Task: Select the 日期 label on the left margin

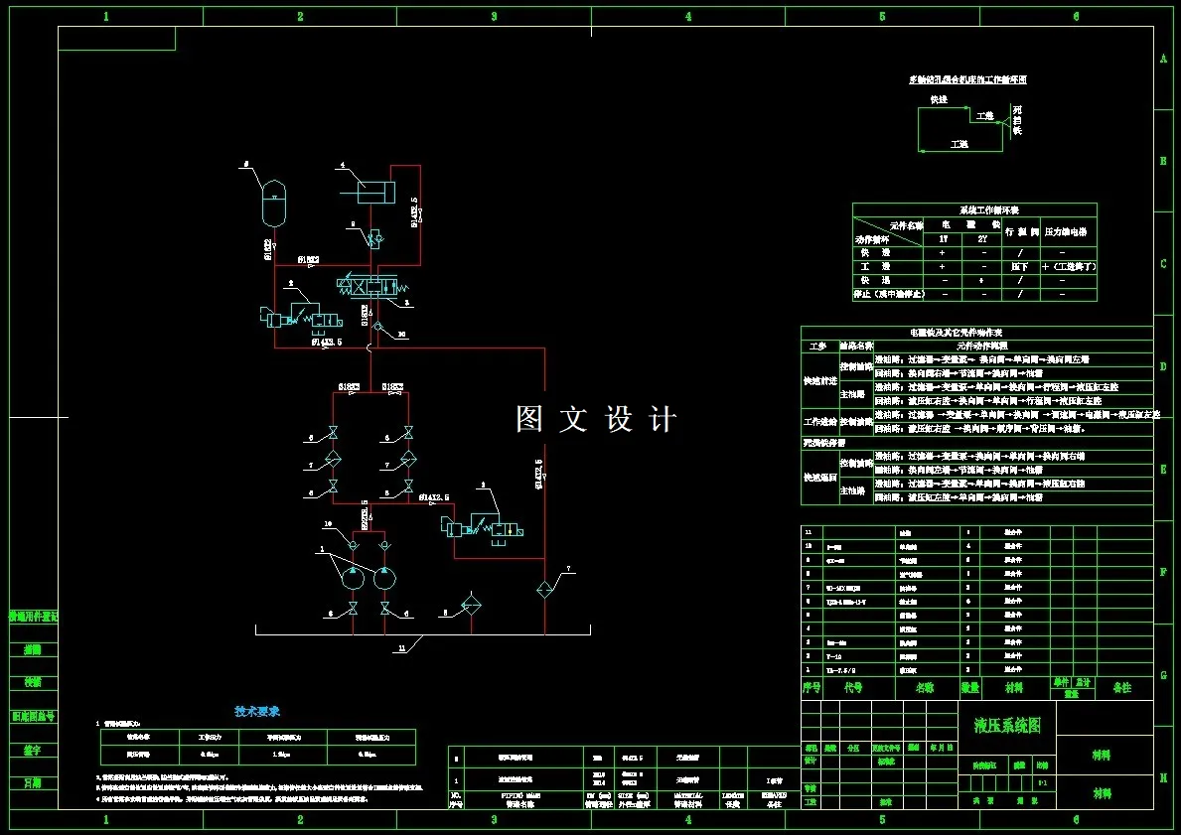Action: click(x=33, y=783)
